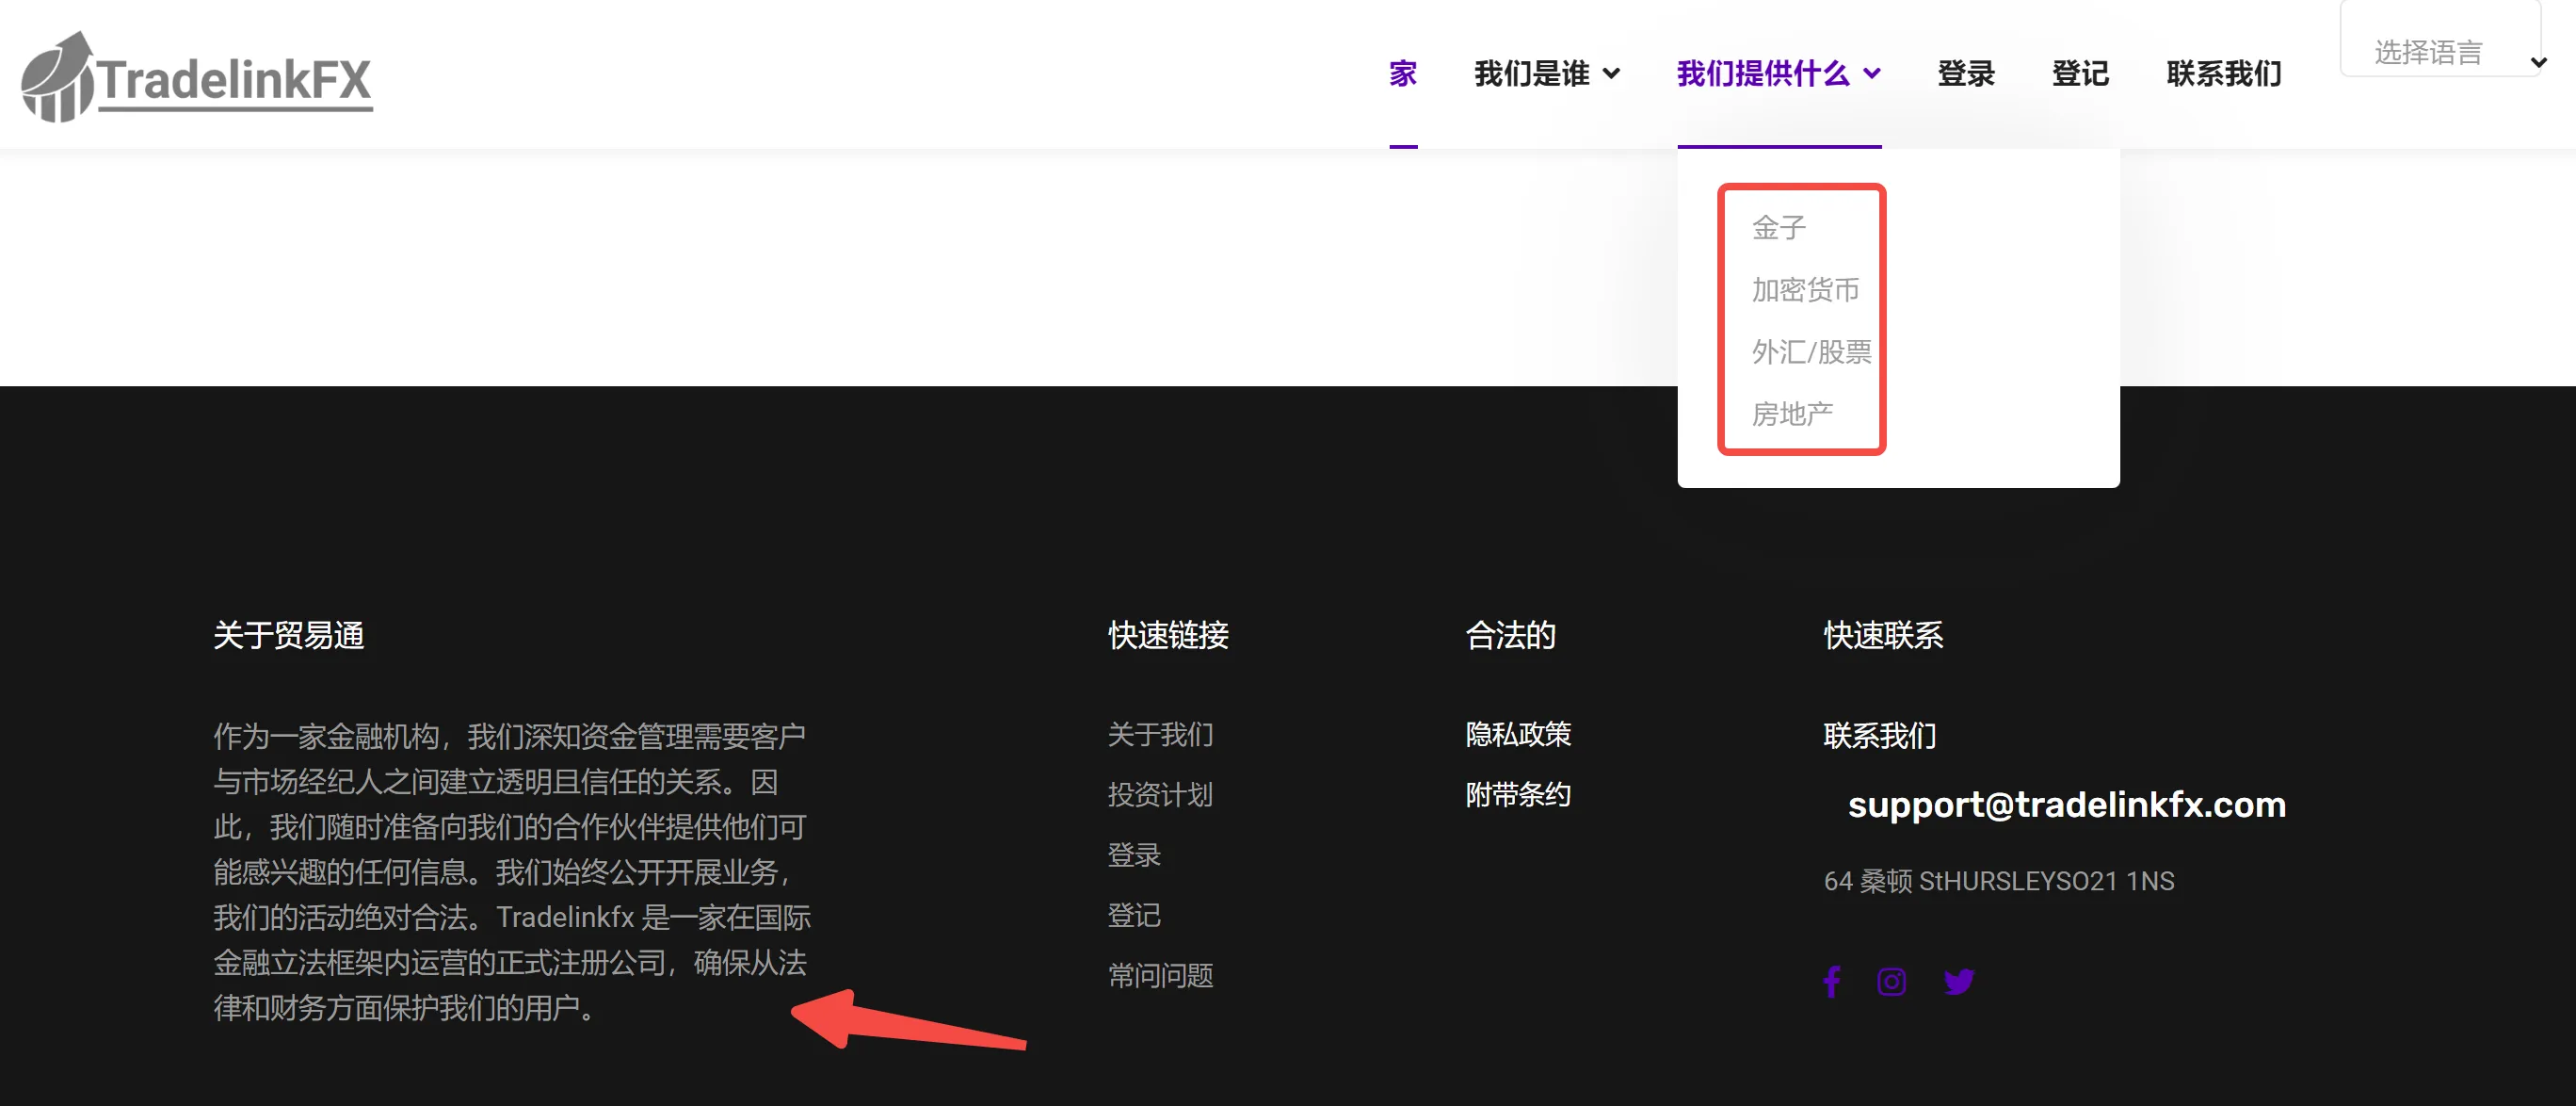2576x1106 pixels.
Task: Open the Twitter bird icon
Action: click(1958, 981)
